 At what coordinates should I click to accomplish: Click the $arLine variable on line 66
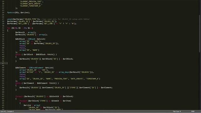(27, 105)
